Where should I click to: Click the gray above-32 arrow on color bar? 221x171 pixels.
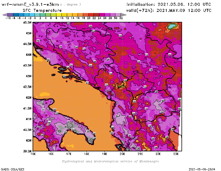(123, 15)
